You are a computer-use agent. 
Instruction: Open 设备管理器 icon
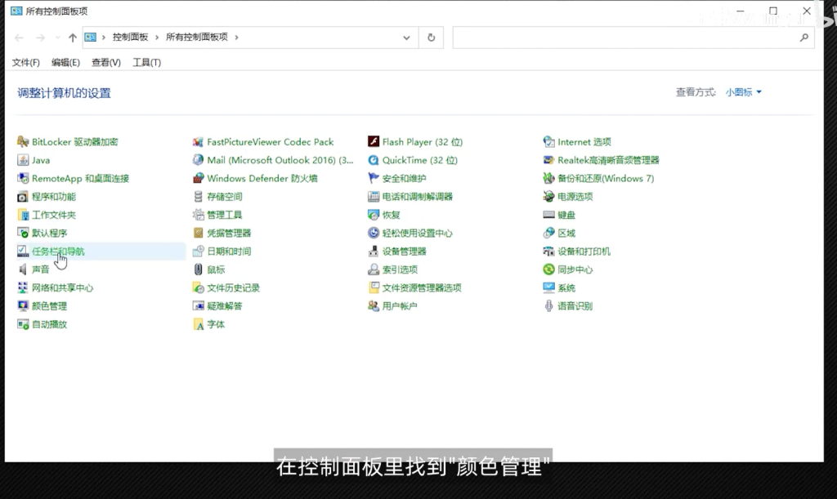[373, 251]
